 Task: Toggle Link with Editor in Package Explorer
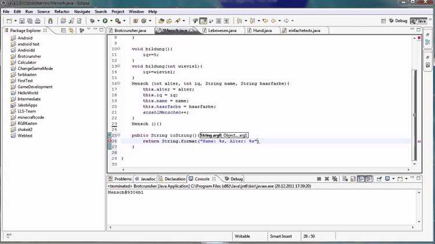pyautogui.click(x=71, y=30)
